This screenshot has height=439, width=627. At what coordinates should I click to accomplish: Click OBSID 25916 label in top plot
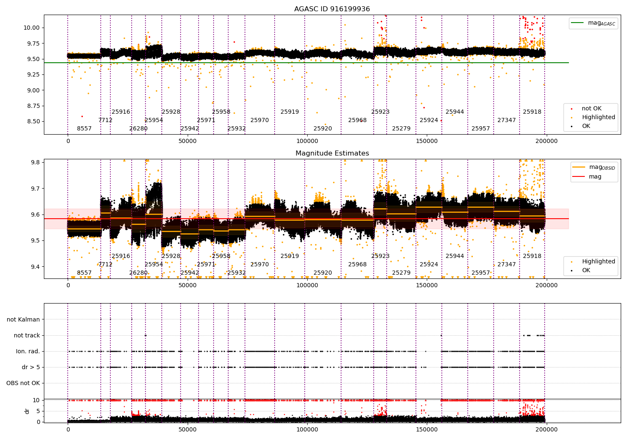121,112
